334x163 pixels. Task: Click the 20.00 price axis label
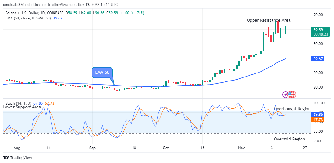coord(318,87)
